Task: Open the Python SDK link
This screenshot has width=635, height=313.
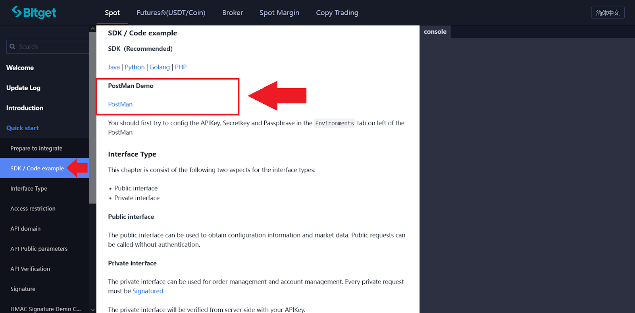Action: [x=135, y=67]
